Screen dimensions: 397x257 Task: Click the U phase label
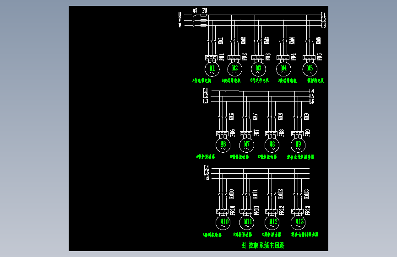[180, 15]
